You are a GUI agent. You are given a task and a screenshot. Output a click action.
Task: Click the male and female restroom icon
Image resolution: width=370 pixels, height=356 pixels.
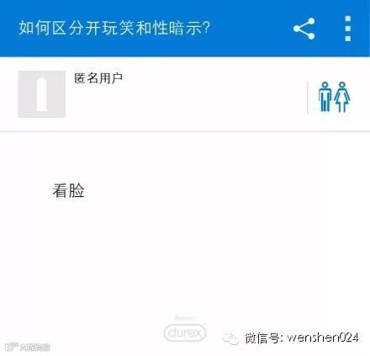pos(334,97)
